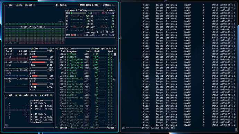Toggle the cpu box label
The image size is (239, 134).
coord(10,5)
